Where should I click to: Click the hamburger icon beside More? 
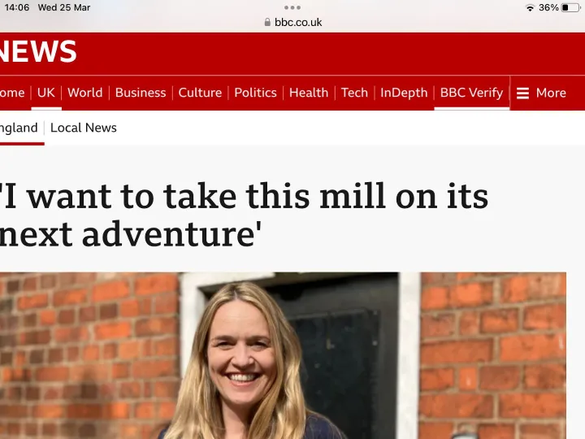pyautogui.click(x=522, y=93)
